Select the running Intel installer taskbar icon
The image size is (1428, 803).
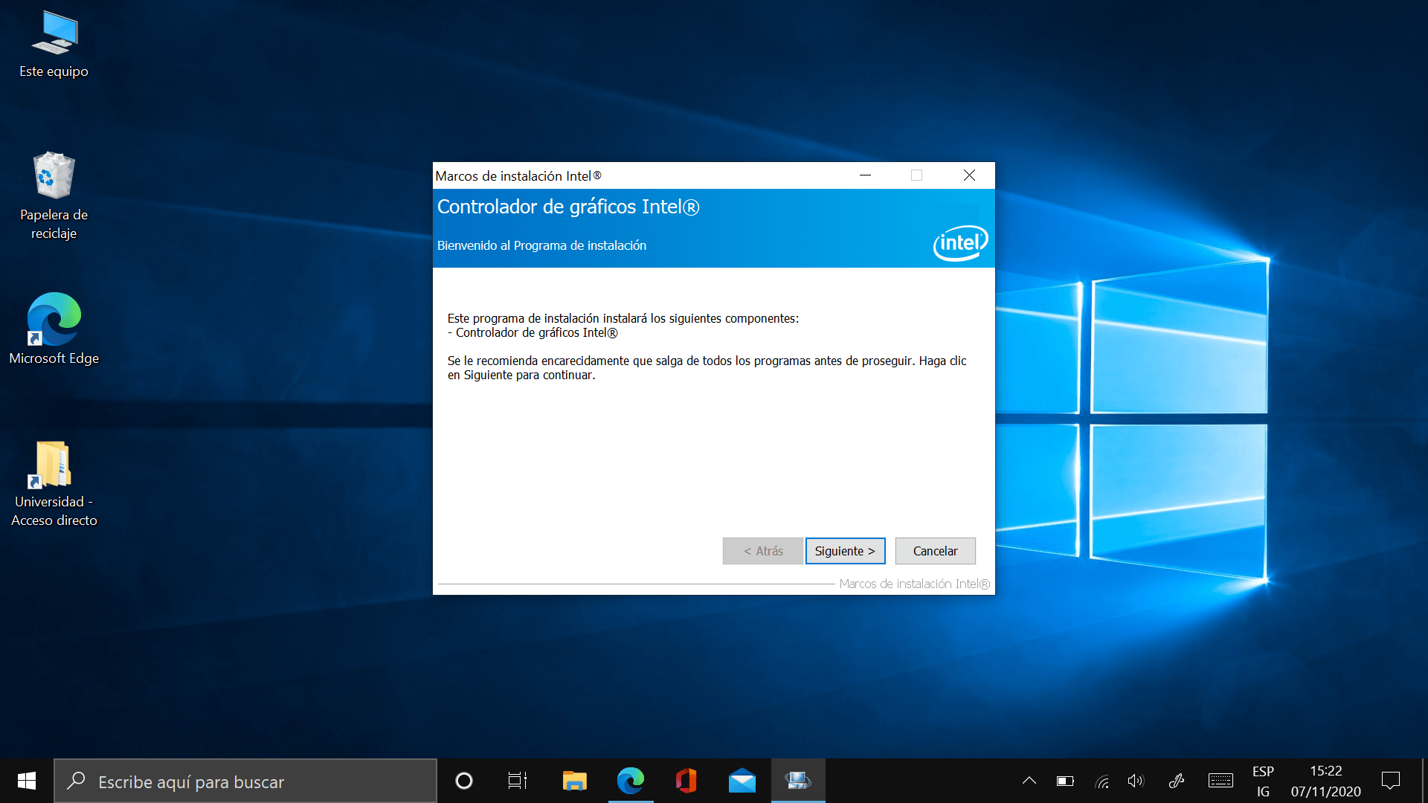[797, 781]
